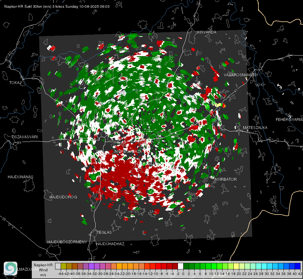Click the KISVÁRDA town label
The height and width of the screenshot is (279, 303).
(x=207, y=32)
